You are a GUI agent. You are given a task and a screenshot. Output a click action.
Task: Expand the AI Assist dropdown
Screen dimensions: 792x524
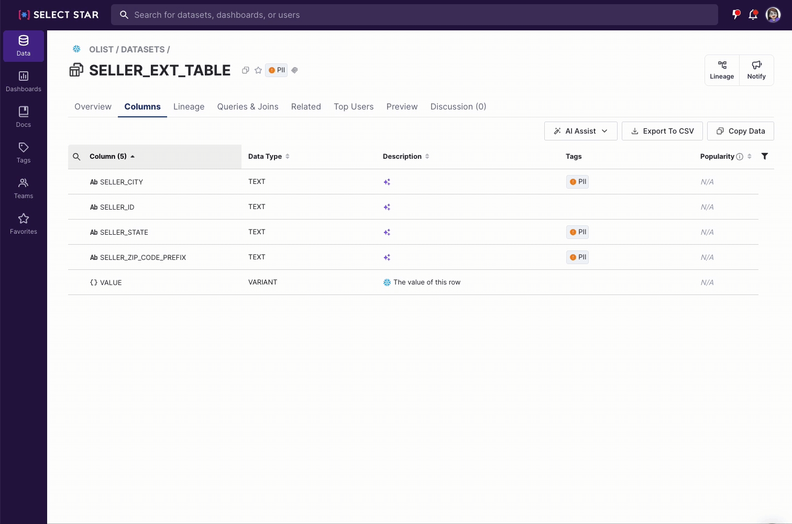580,131
